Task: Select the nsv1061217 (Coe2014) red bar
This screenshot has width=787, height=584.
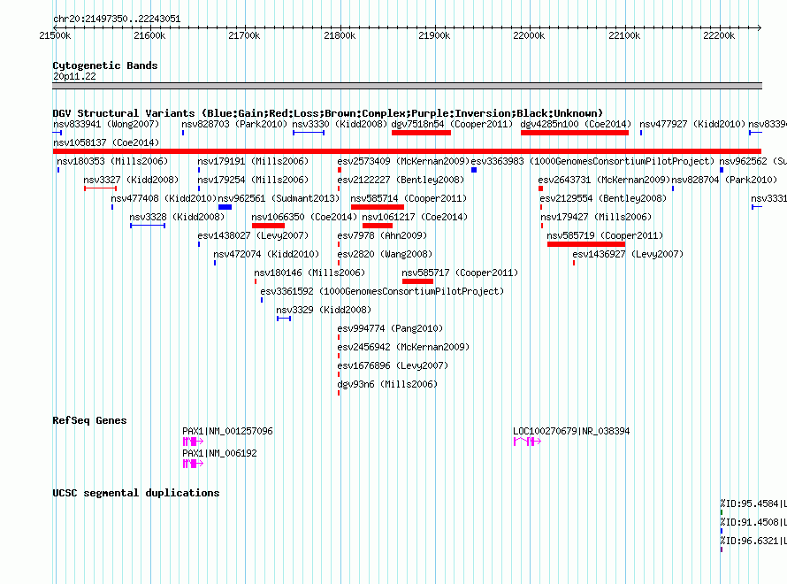Action: pyautogui.click(x=378, y=226)
